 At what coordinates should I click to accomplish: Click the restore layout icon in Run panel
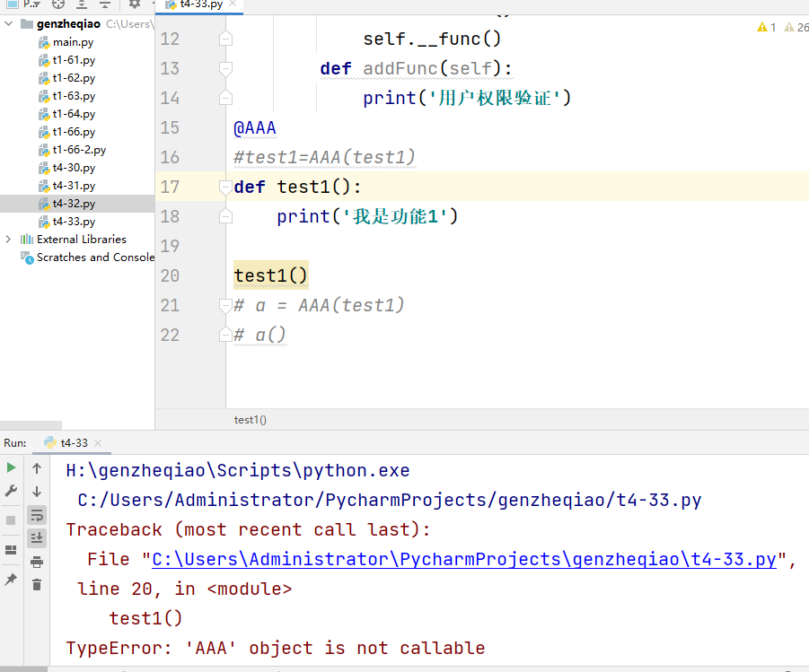[x=10, y=550]
